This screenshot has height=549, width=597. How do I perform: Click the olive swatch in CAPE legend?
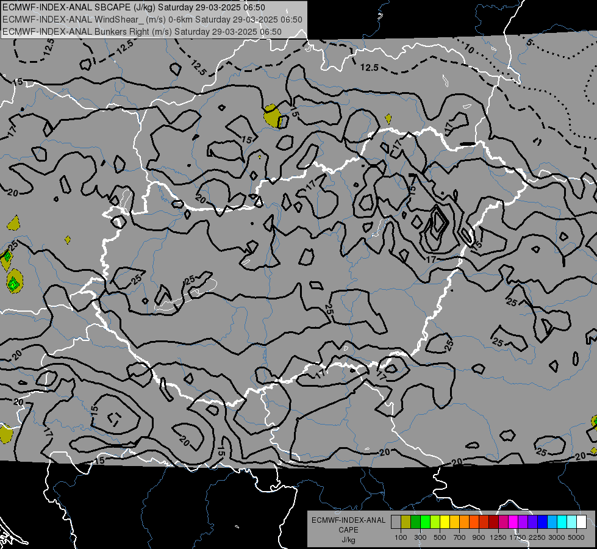click(x=406, y=522)
